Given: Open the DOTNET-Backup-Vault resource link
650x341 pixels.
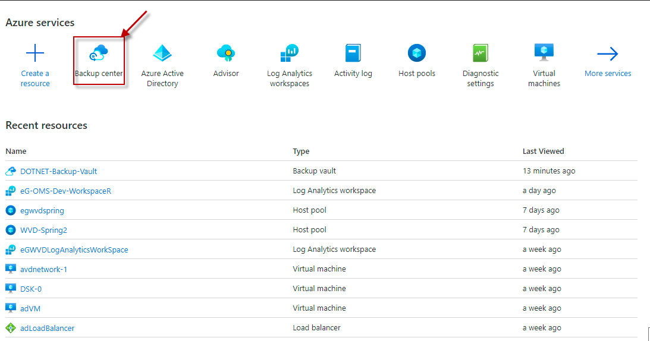Looking at the screenshot, I should [58, 171].
